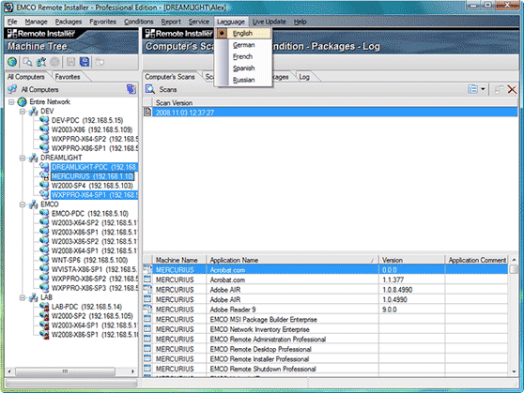This screenshot has height=393, width=524.
Task: Click the magnifier scan icon in Machine Tree toolbar
Action: coord(27,62)
